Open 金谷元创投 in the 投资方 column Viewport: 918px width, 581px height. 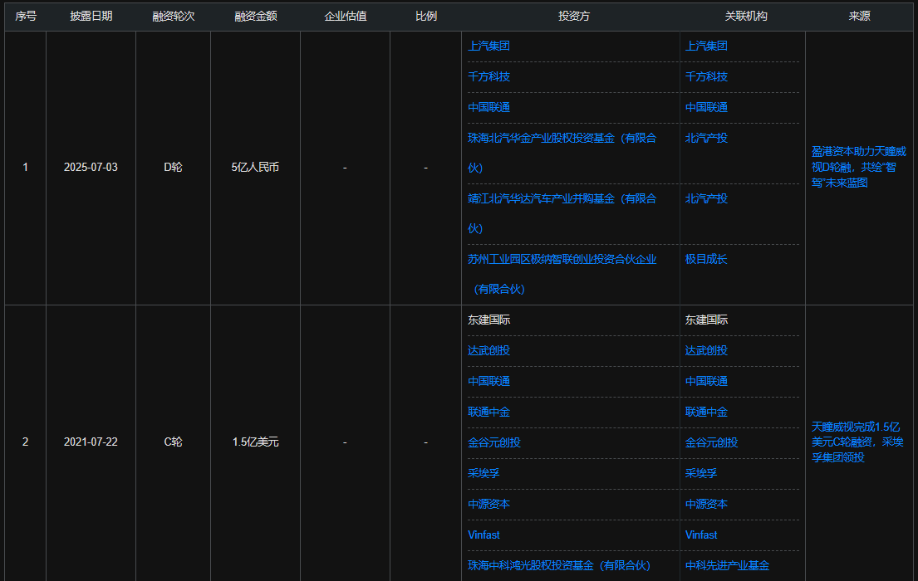tap(494, 443)
